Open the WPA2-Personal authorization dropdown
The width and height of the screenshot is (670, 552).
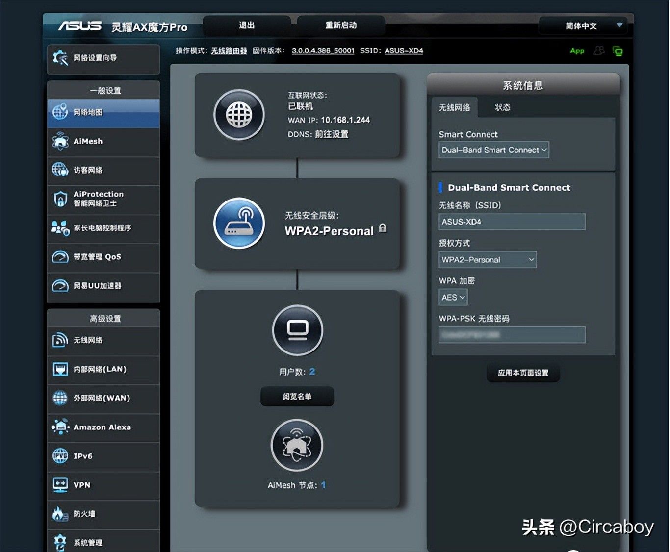(x=488, y=259)
